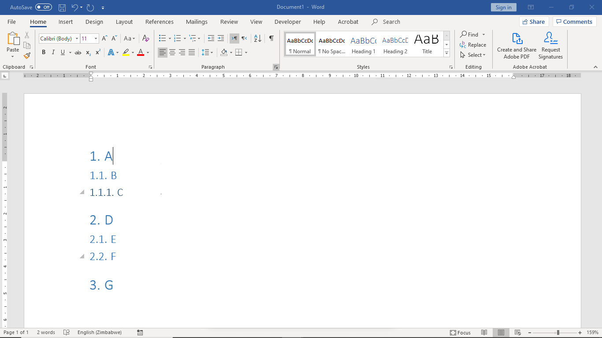The image size is (602, 338).
Task: Switch to Read Mode view
Action: pyautogui.click(x=484, y=333)
